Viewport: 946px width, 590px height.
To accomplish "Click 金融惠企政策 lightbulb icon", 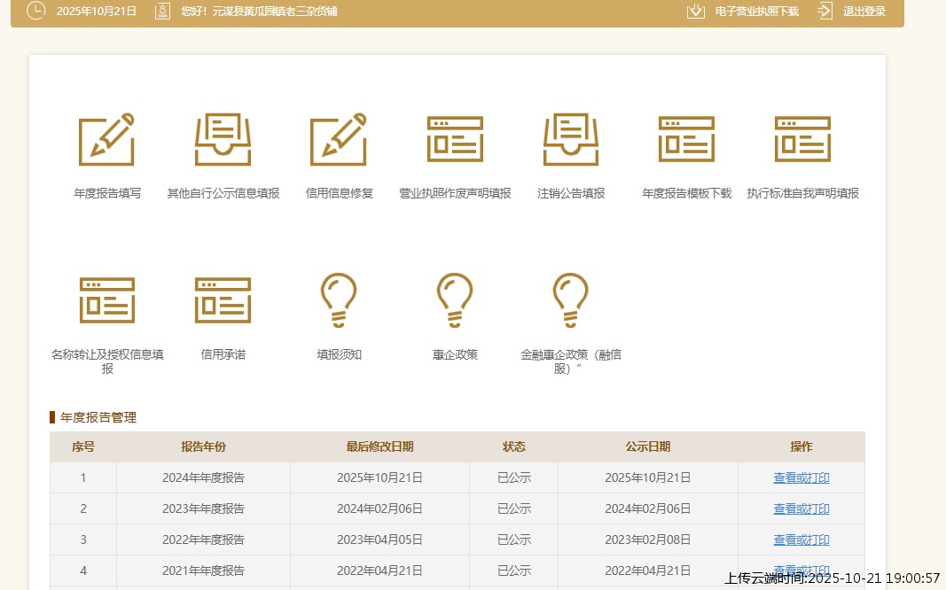I will (571, 299).
